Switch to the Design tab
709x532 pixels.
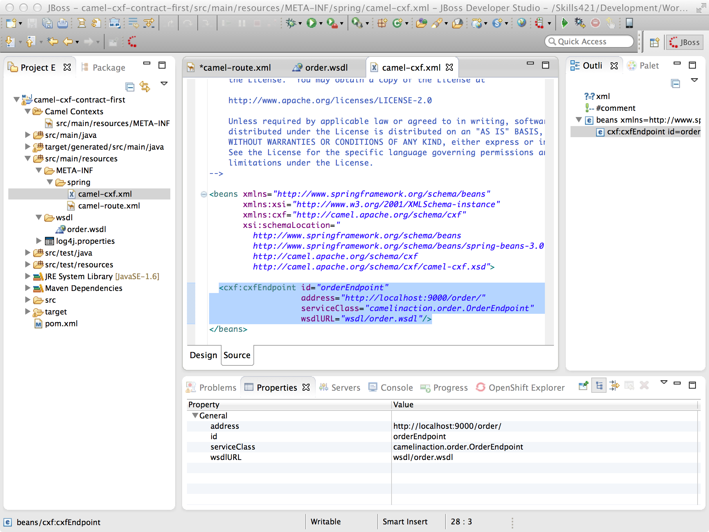click(203, 355)
